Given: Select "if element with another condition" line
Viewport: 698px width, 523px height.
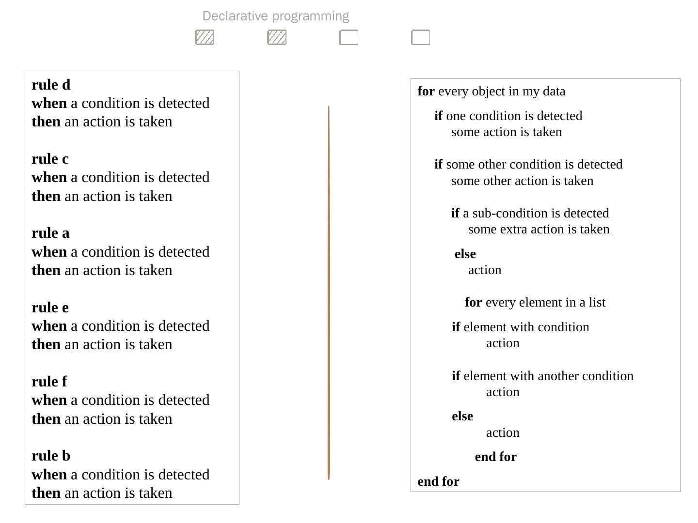Looking at the screenshot, I should click(542, 376).
